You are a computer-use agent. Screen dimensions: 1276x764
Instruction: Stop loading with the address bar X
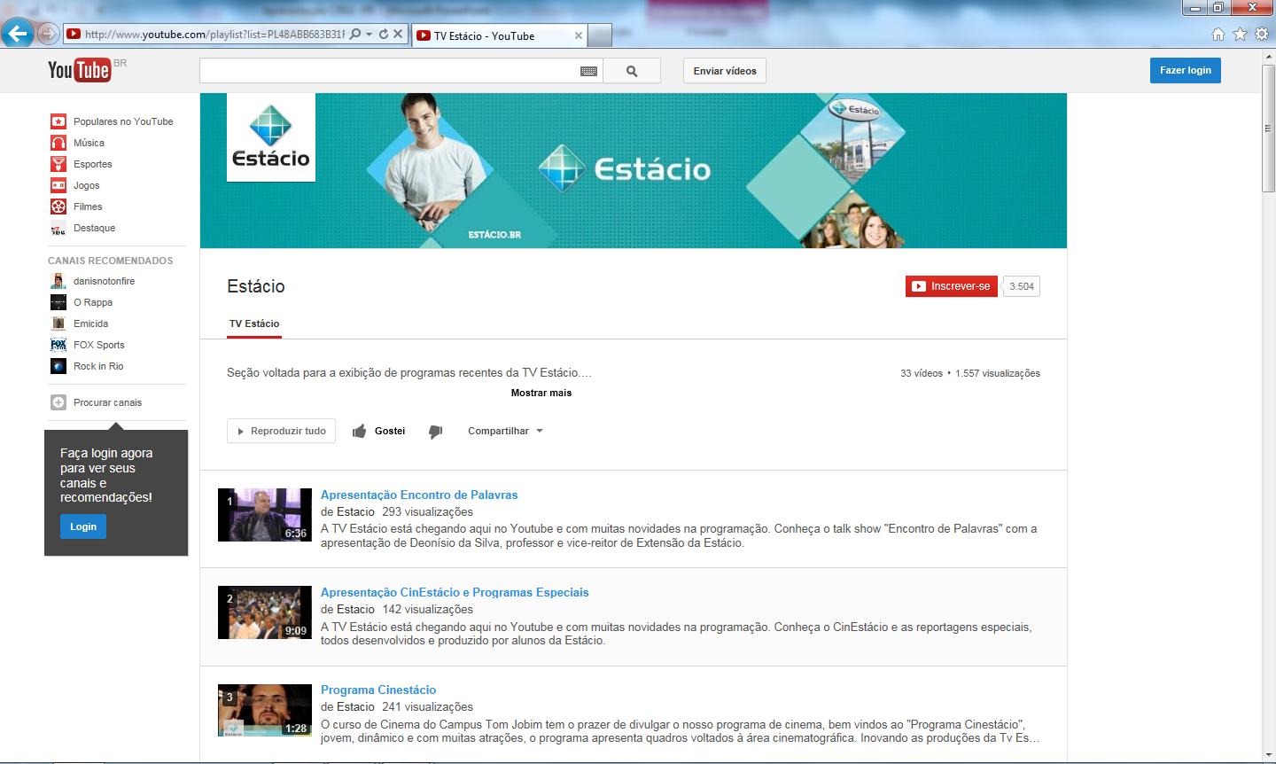point(398,35)
